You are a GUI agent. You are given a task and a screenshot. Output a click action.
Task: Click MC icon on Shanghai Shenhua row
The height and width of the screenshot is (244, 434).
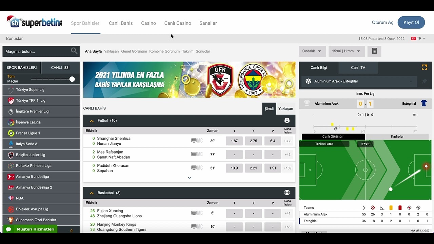tap(200, 141)
